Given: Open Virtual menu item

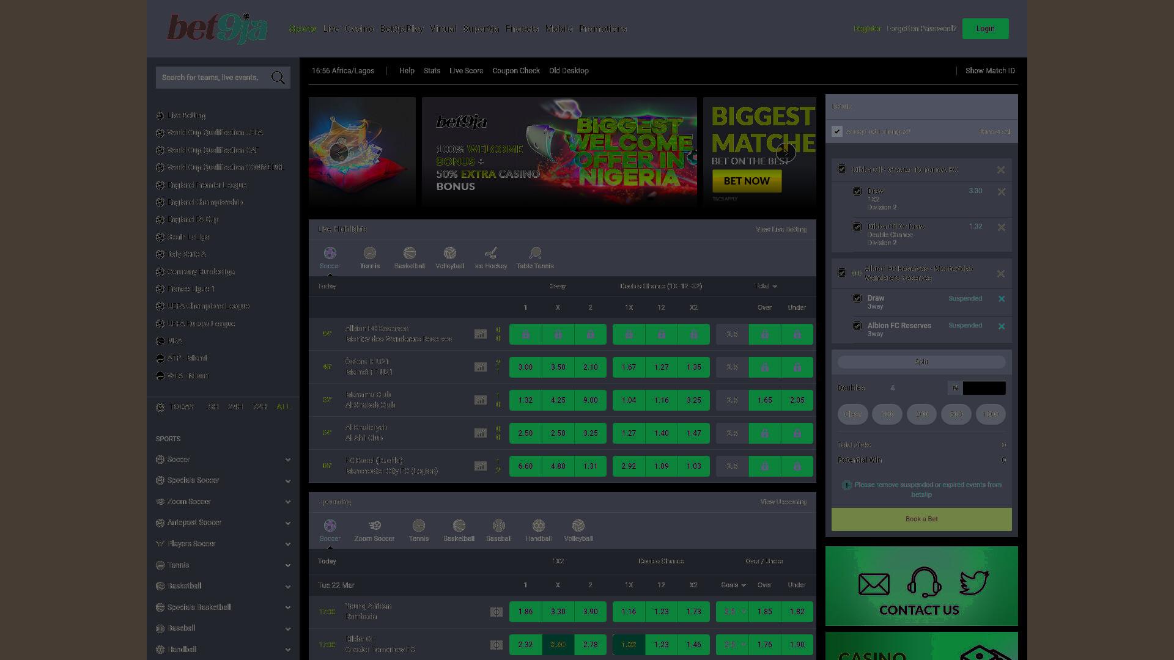Looking at the screenshot, I should (443, 29).
